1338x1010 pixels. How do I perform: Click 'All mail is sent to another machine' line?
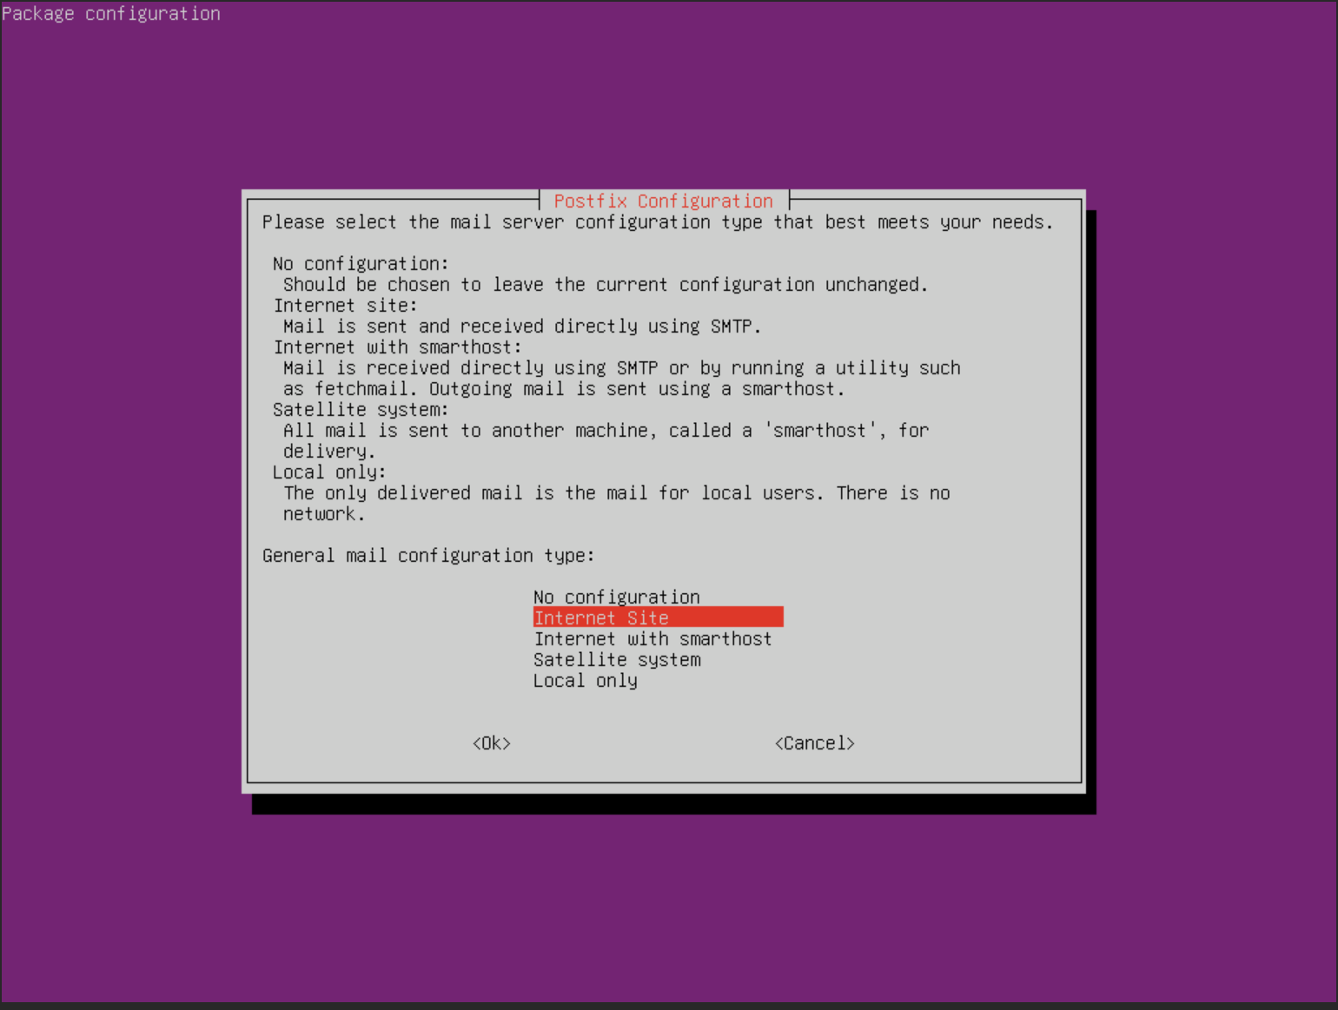point(606,430)
